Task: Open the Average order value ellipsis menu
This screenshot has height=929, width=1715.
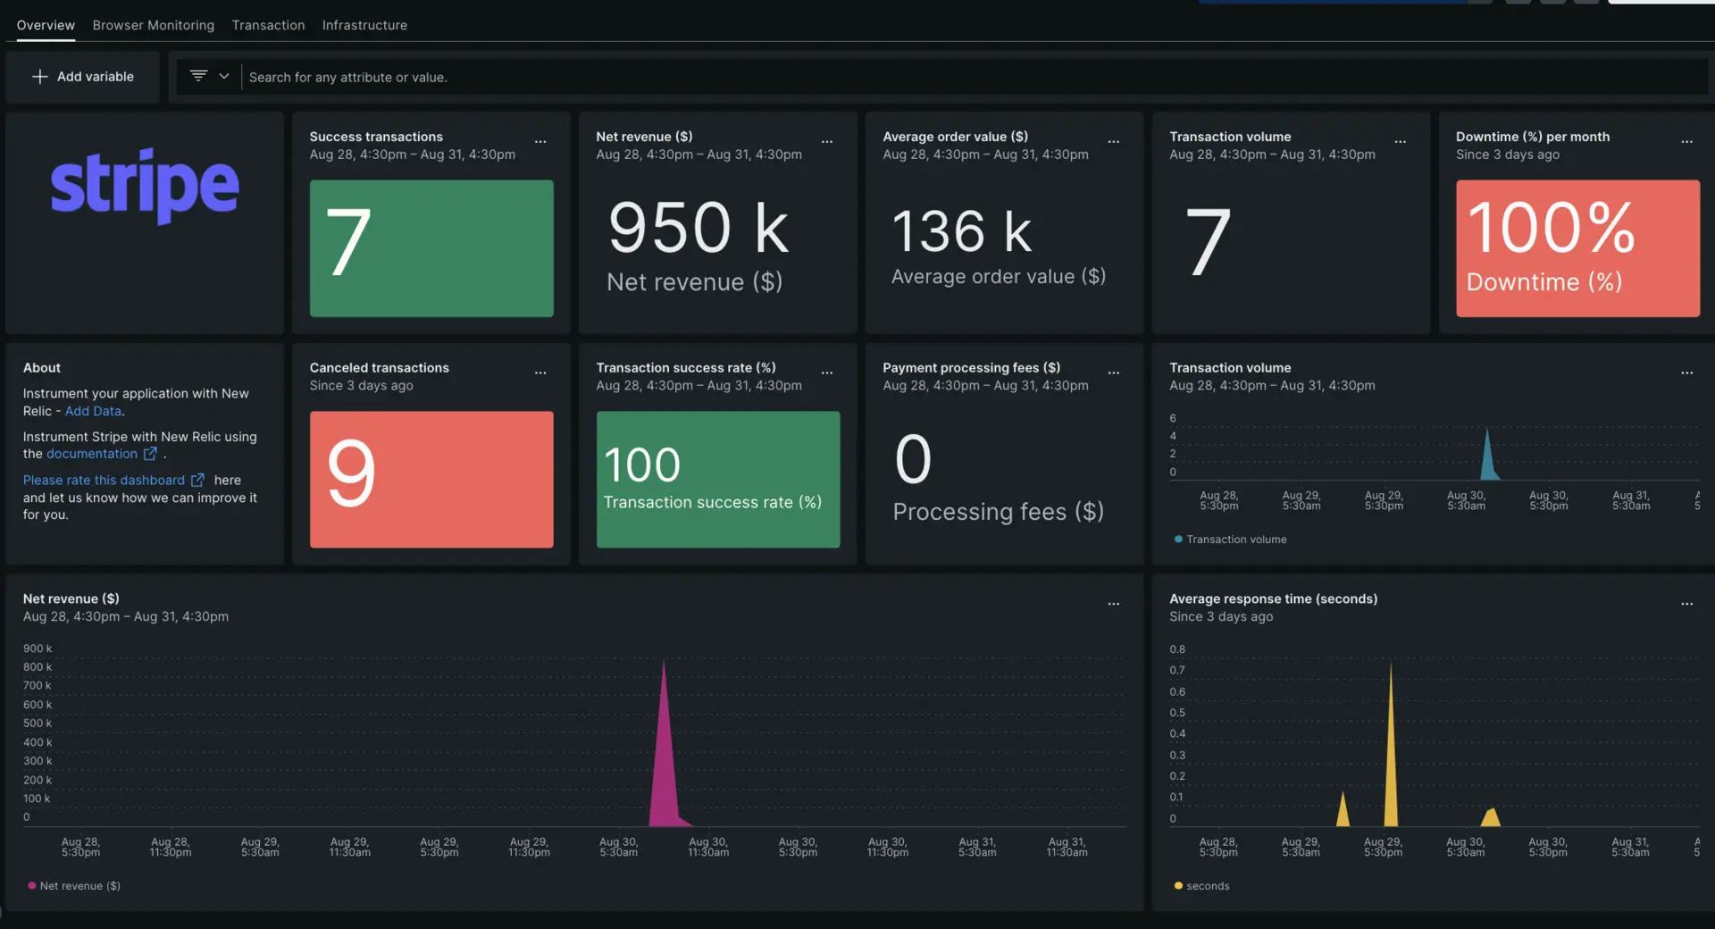Action: click(1114, 142)
